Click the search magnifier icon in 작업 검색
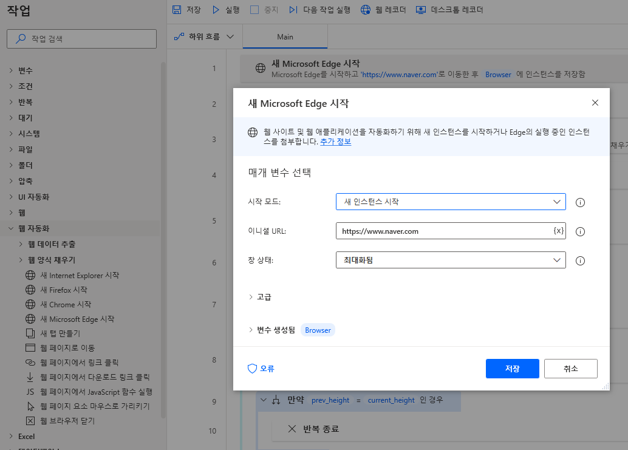The image size is (628, 450). (x=21, y=38)
